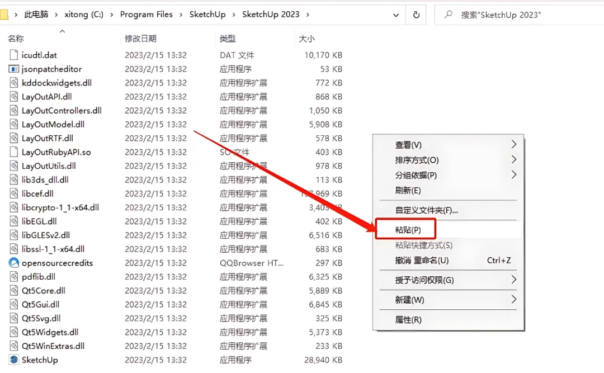
Task: Click the Qt5Gui.dll file icon
Action: (14, 305)
